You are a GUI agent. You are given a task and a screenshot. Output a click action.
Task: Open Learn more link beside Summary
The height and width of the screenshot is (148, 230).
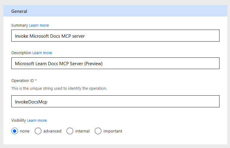tap(39, 25)
